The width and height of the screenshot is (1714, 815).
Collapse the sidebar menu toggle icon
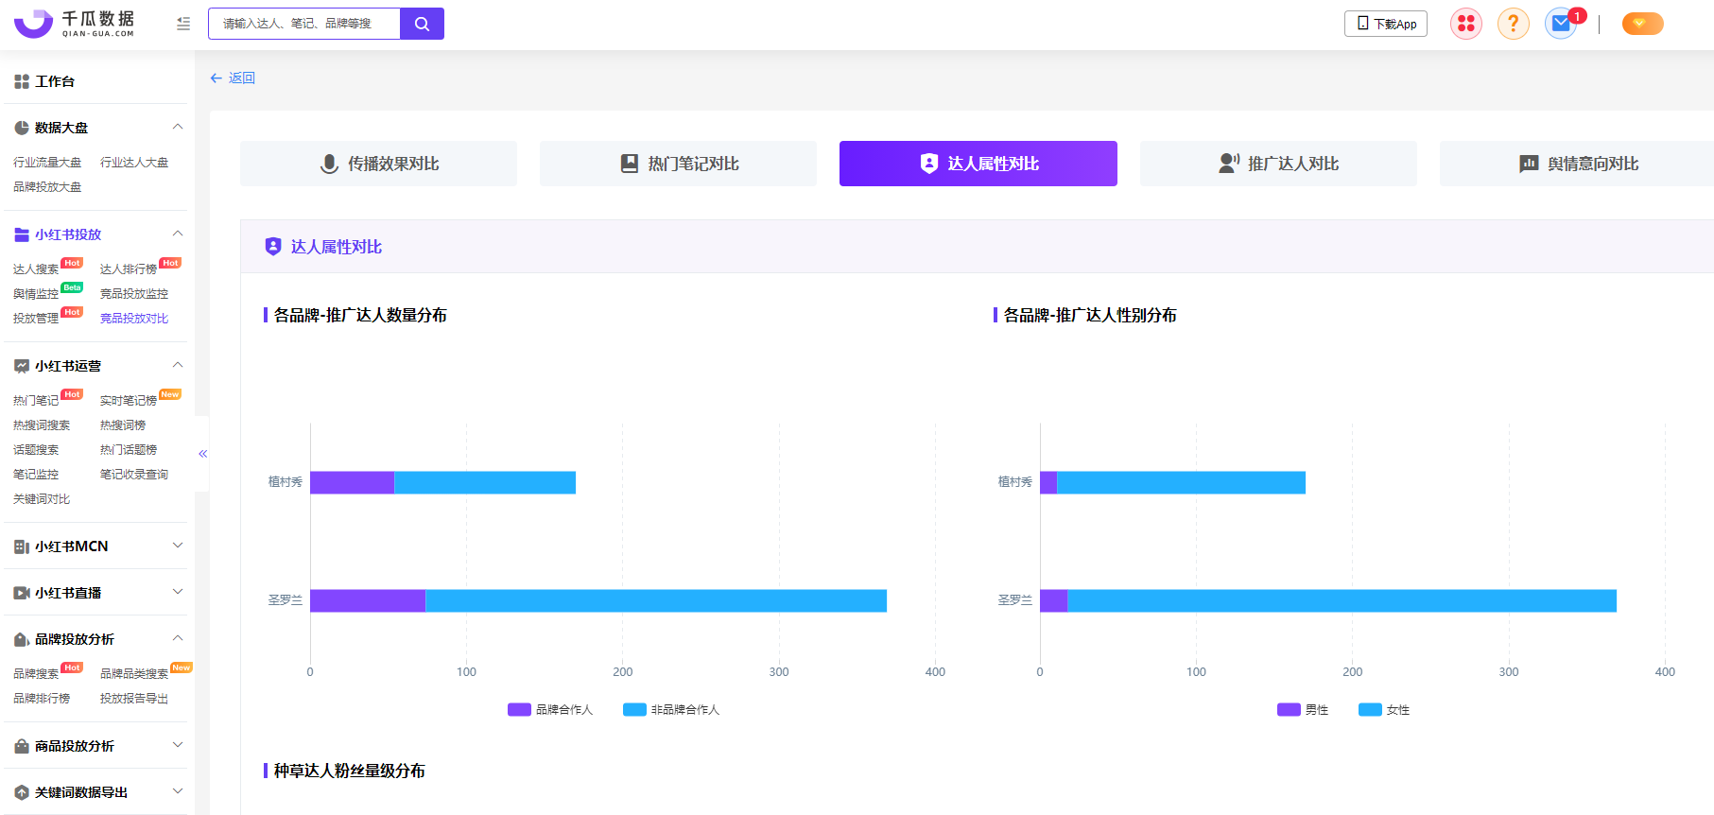coord(183,24)
